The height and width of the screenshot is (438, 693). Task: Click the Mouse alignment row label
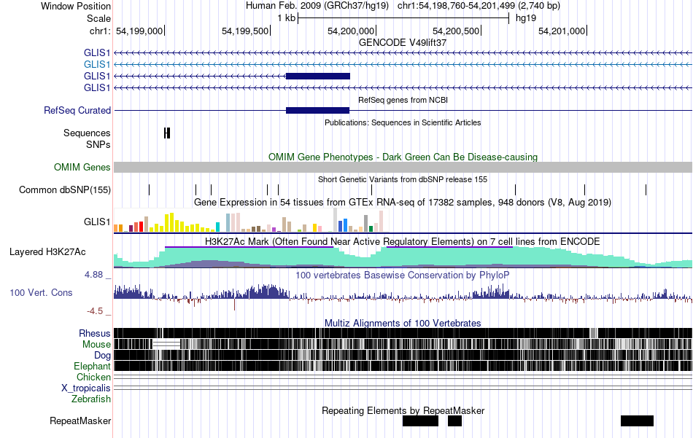pyautogui.click(x=96, y=345)
